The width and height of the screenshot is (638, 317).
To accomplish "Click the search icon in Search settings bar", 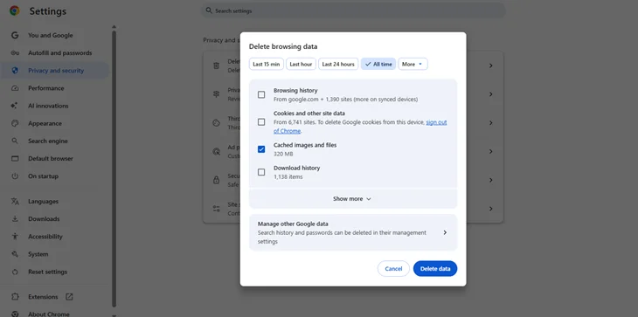I will (x=209, y=10).
